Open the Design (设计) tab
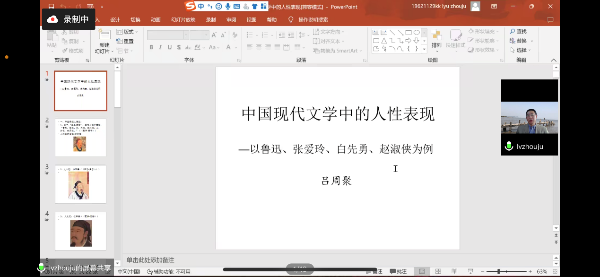 tap(115, 20)
